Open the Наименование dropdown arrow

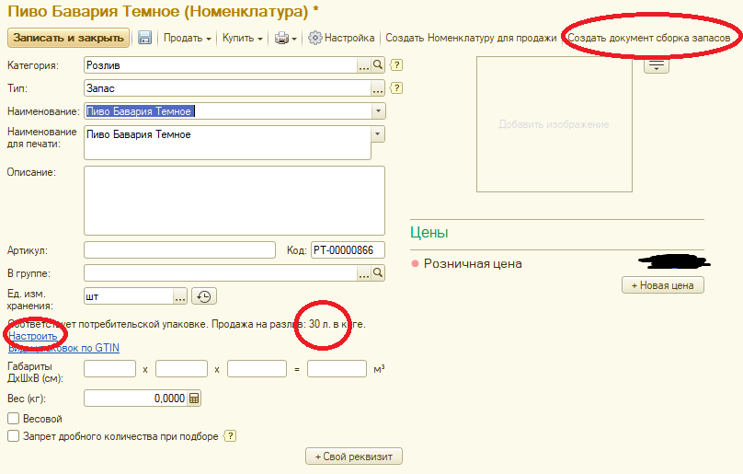[378, 111]
